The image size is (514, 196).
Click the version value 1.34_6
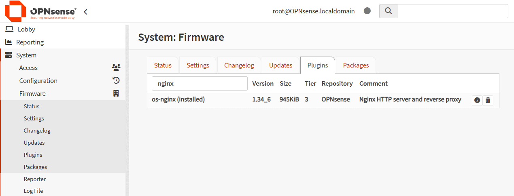(261, 99)
